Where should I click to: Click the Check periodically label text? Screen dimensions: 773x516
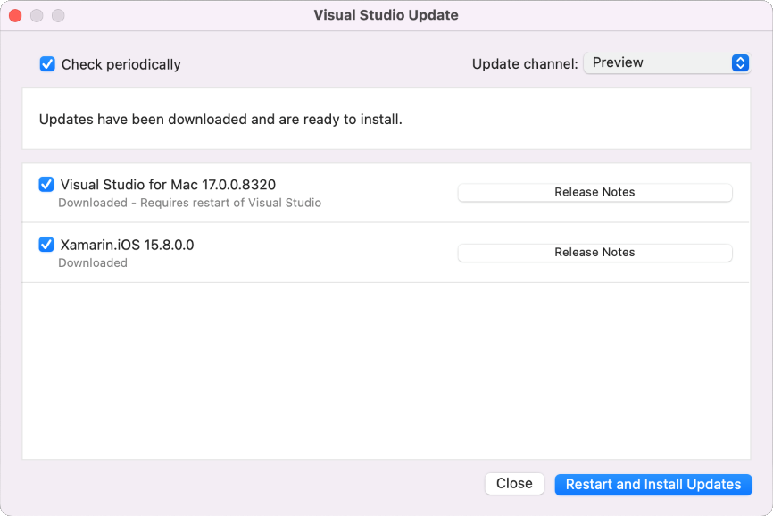(119, 64)
